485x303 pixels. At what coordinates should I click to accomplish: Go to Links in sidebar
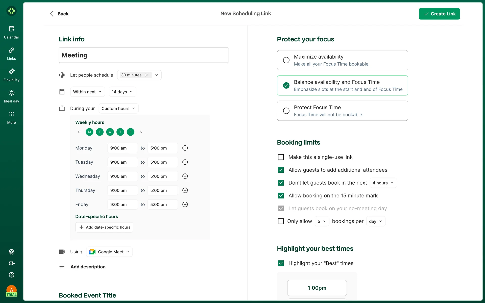coord(11,50)
